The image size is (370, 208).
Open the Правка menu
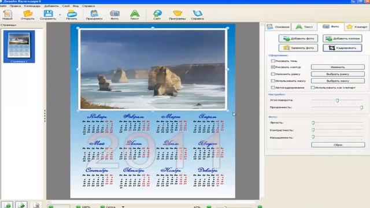[x=16, y=6]
